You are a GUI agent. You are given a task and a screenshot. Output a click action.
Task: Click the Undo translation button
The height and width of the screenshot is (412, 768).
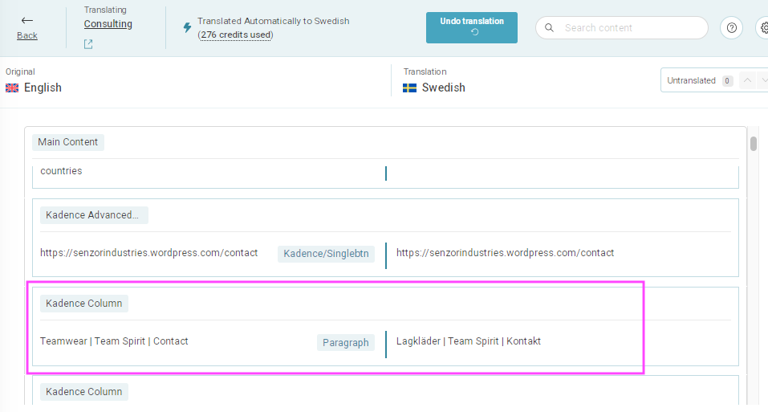pos(472,27)
